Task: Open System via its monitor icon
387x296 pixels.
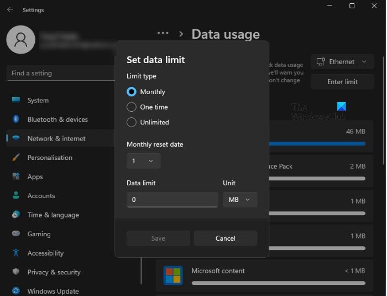Action: 16,100
